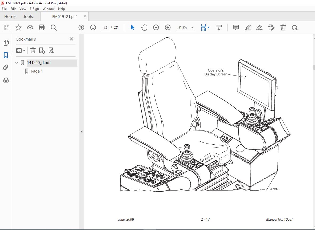Open the Find text magnifier tool

(x=54, y=27)
